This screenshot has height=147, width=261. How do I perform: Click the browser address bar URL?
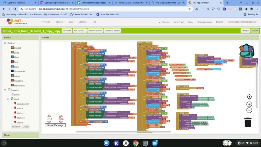tap(64, 9)
